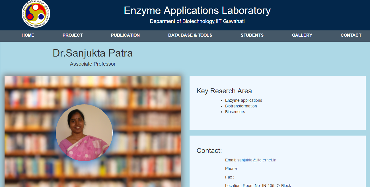Open the PUBLICATION section
Screen dimensions: 370x187
(x=125, y=35)
